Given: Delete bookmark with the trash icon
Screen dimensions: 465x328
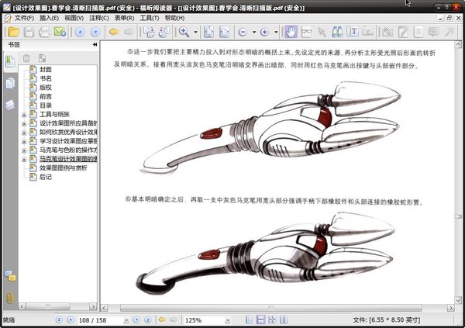Looking at the screenshot, I should click(x=26, y=58).
